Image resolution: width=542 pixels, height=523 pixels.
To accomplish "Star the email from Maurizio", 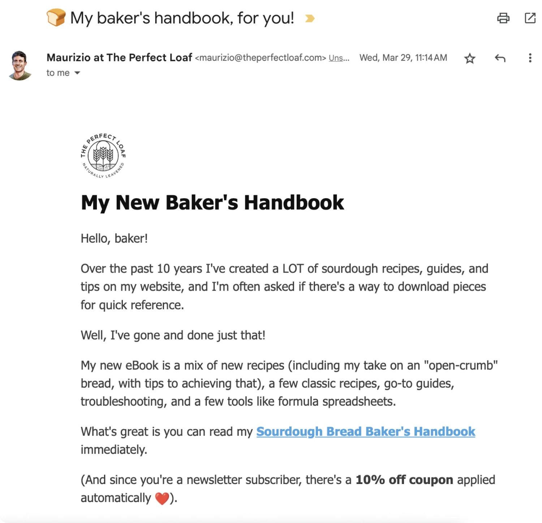I will coord(469,58).
